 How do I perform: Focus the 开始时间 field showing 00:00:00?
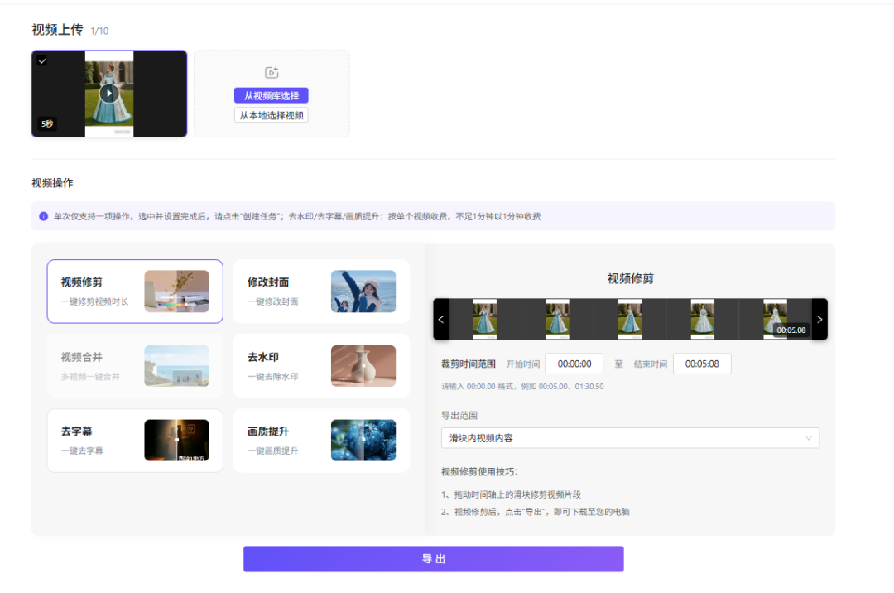click(574, 364)
